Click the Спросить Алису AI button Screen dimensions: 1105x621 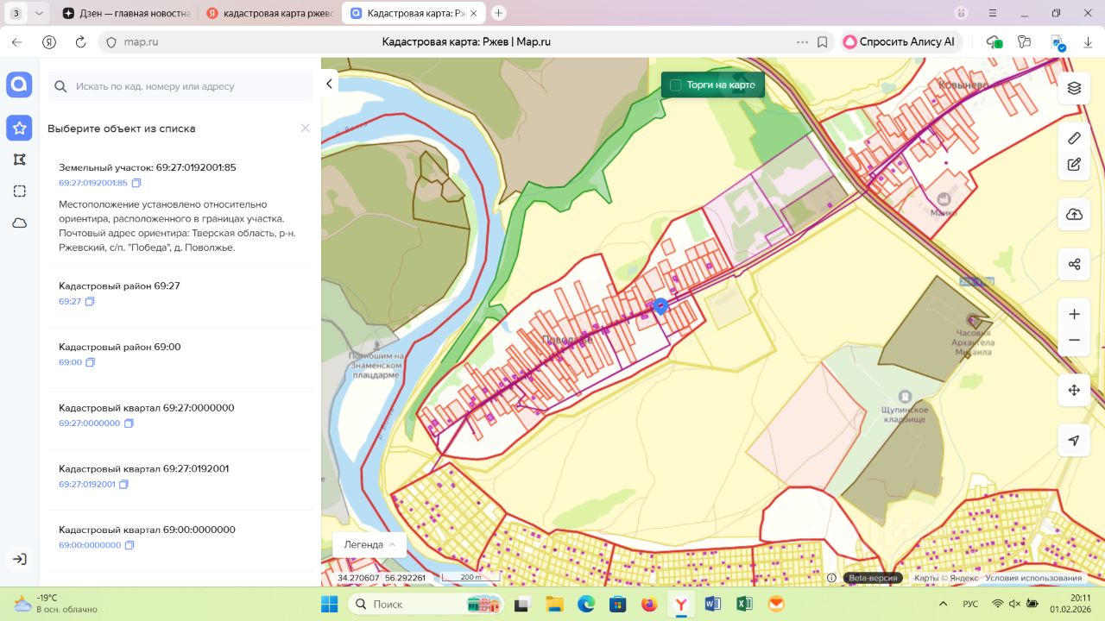(899, 41)
